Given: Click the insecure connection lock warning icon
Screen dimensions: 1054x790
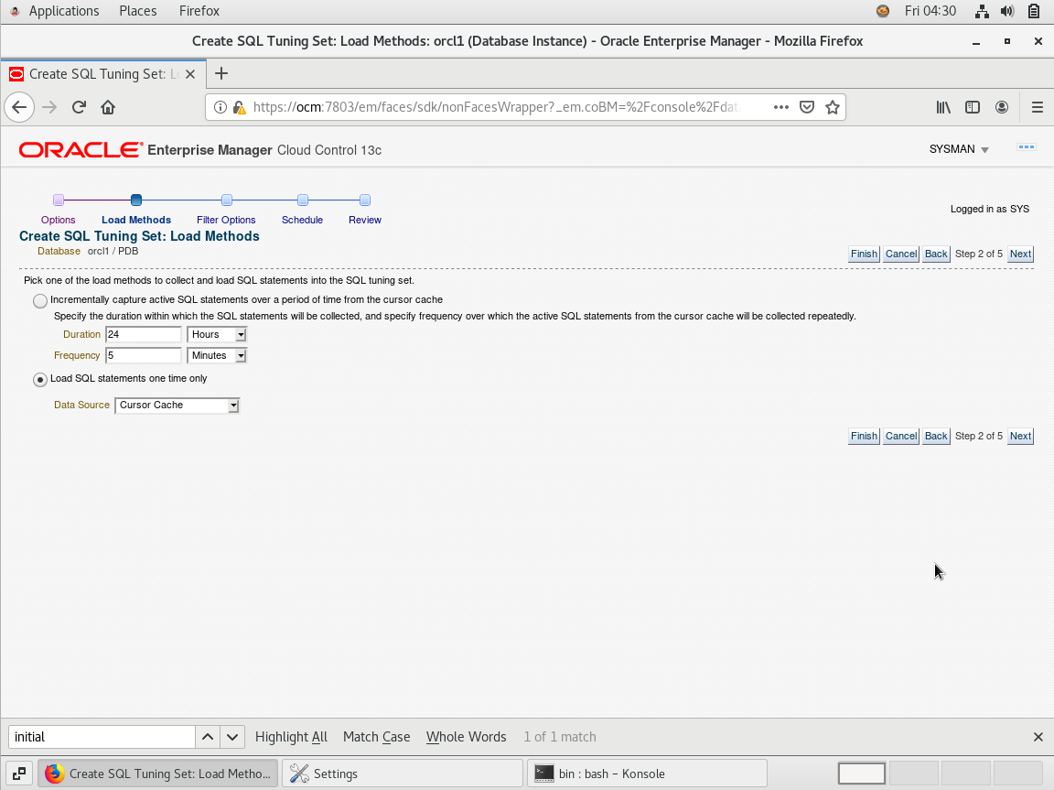Looking at the screenshot, I should tap(239, 108).
